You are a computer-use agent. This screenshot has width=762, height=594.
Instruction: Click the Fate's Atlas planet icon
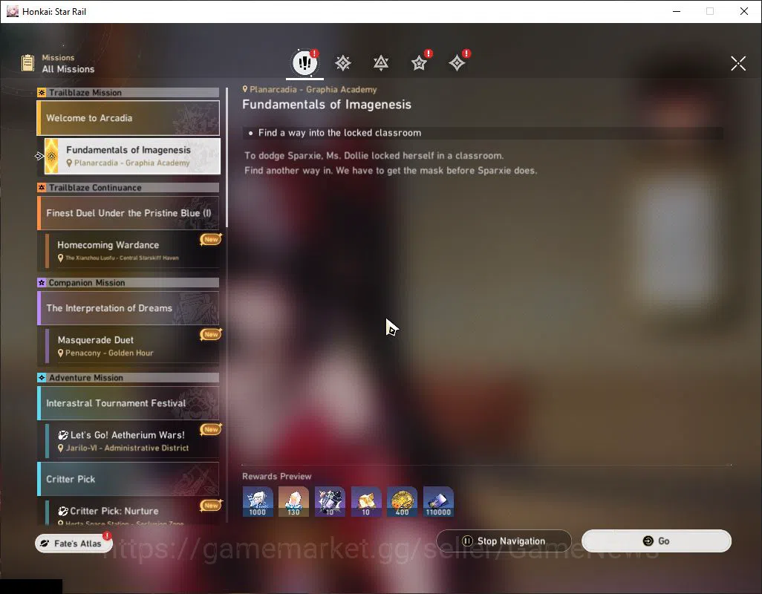[45, 543]
